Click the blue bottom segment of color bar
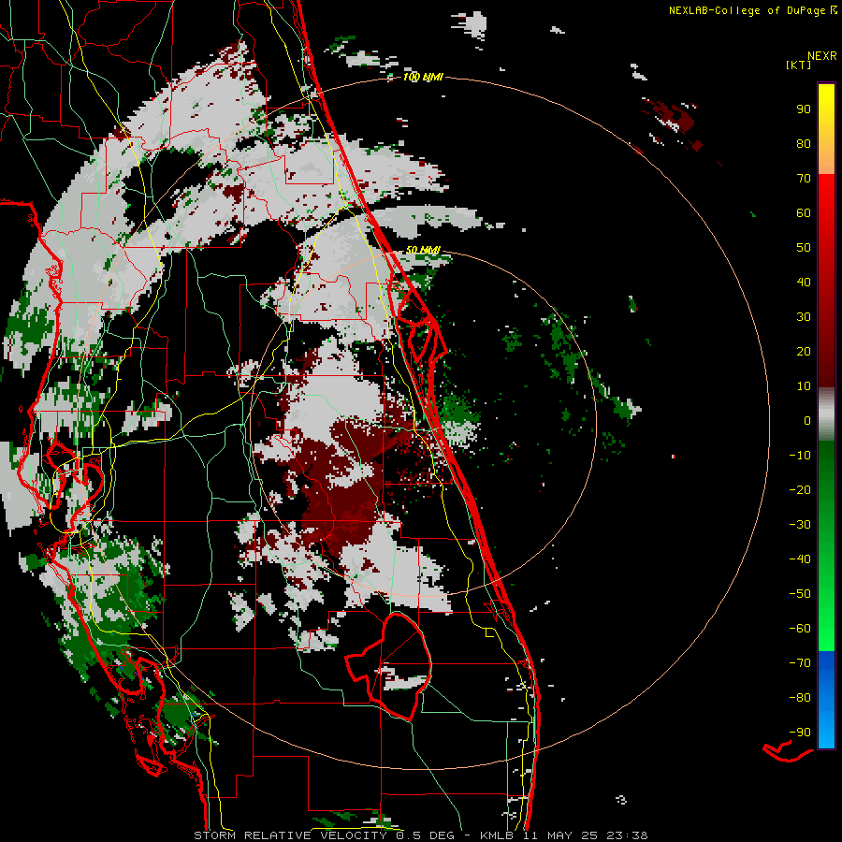This screenshot has height=842, width=842. click(x=826, y=700)
